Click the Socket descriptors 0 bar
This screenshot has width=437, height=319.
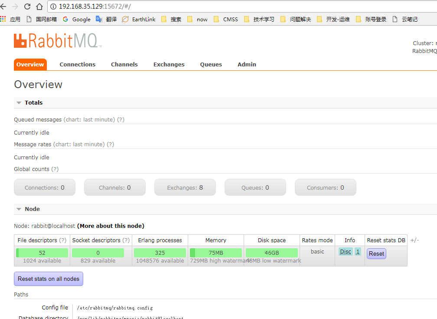click(98, 253)
